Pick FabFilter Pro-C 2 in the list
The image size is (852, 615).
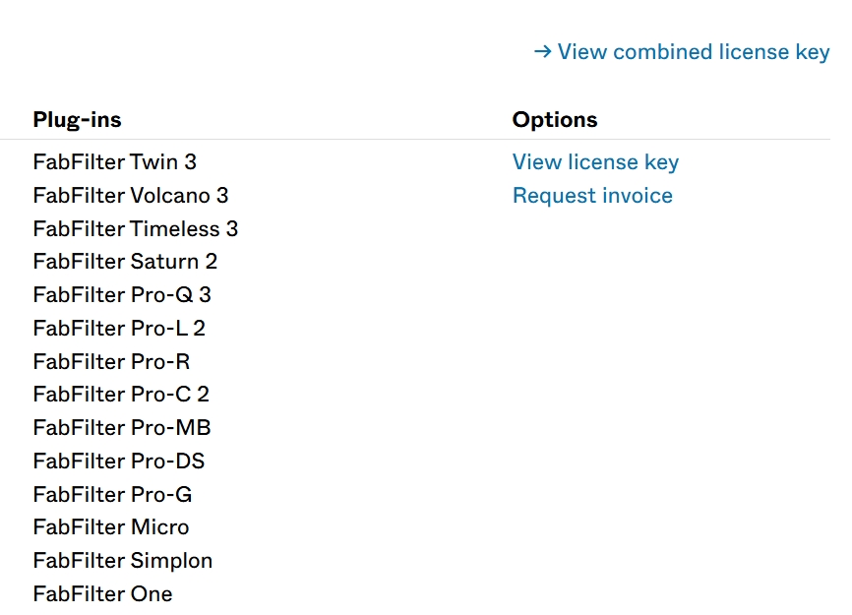(x=121, y=395)
